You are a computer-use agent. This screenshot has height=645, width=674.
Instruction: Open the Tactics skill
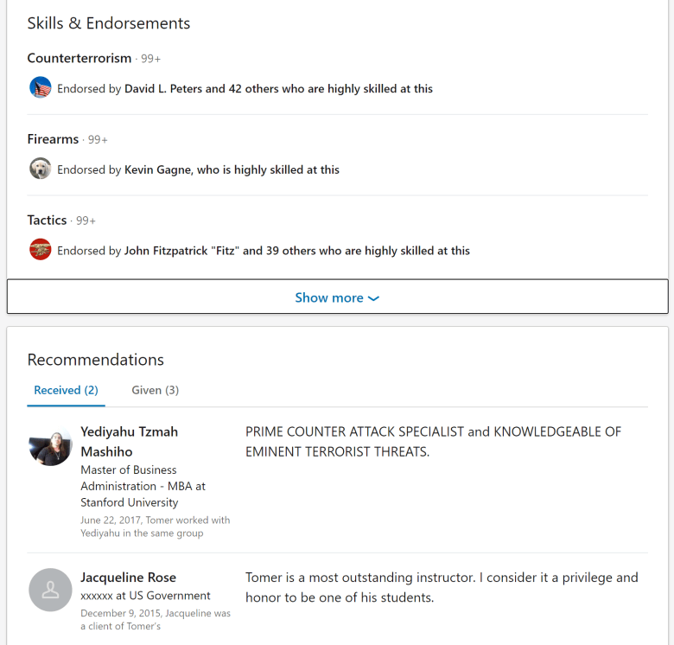[x=47, y=220]
